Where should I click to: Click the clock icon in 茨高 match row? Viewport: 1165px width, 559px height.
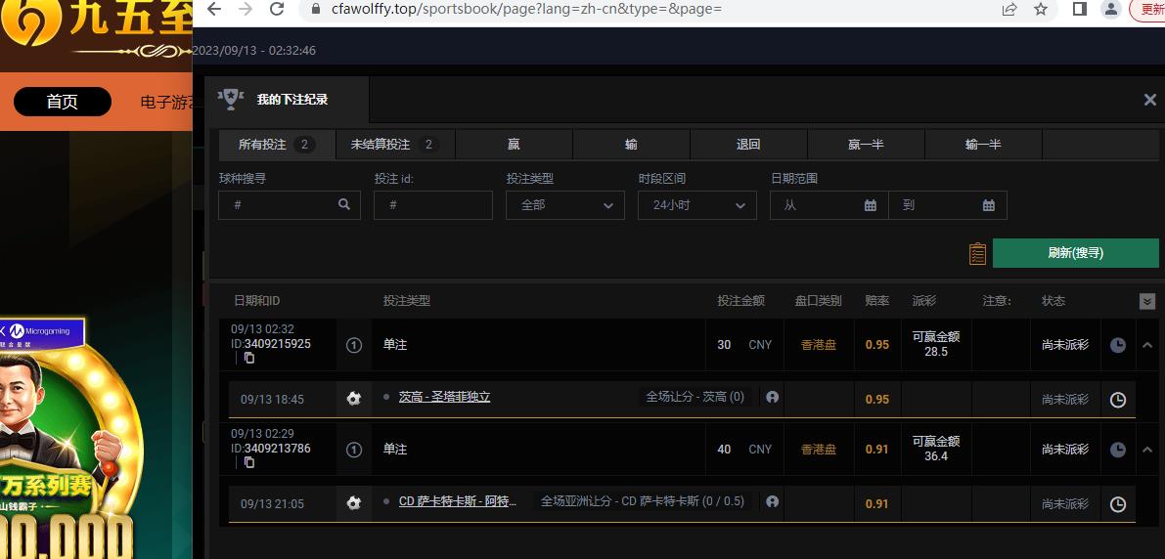(x=1117, y=399)
